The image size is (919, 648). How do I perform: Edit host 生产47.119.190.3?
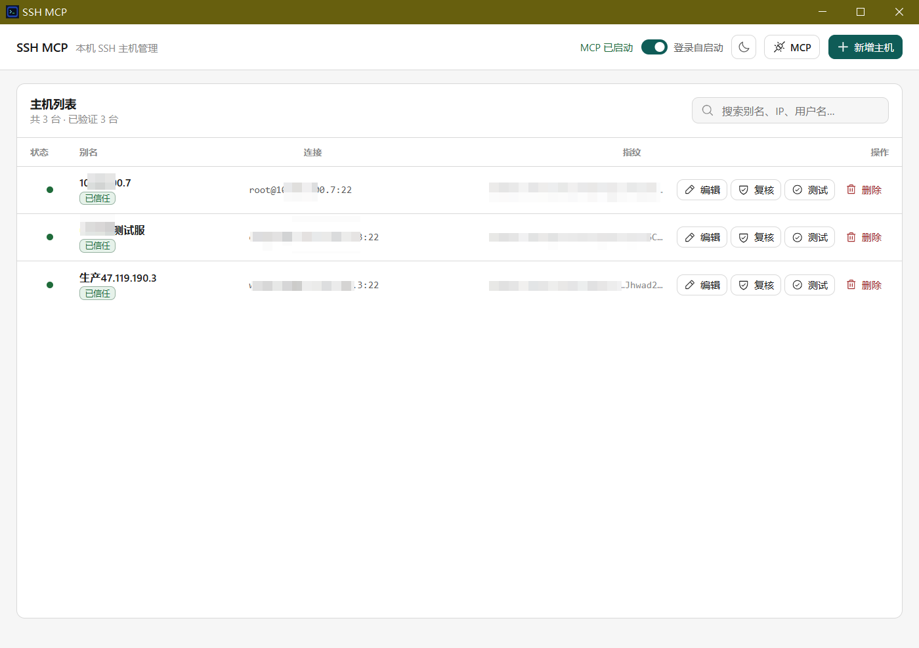coord(702,285)
